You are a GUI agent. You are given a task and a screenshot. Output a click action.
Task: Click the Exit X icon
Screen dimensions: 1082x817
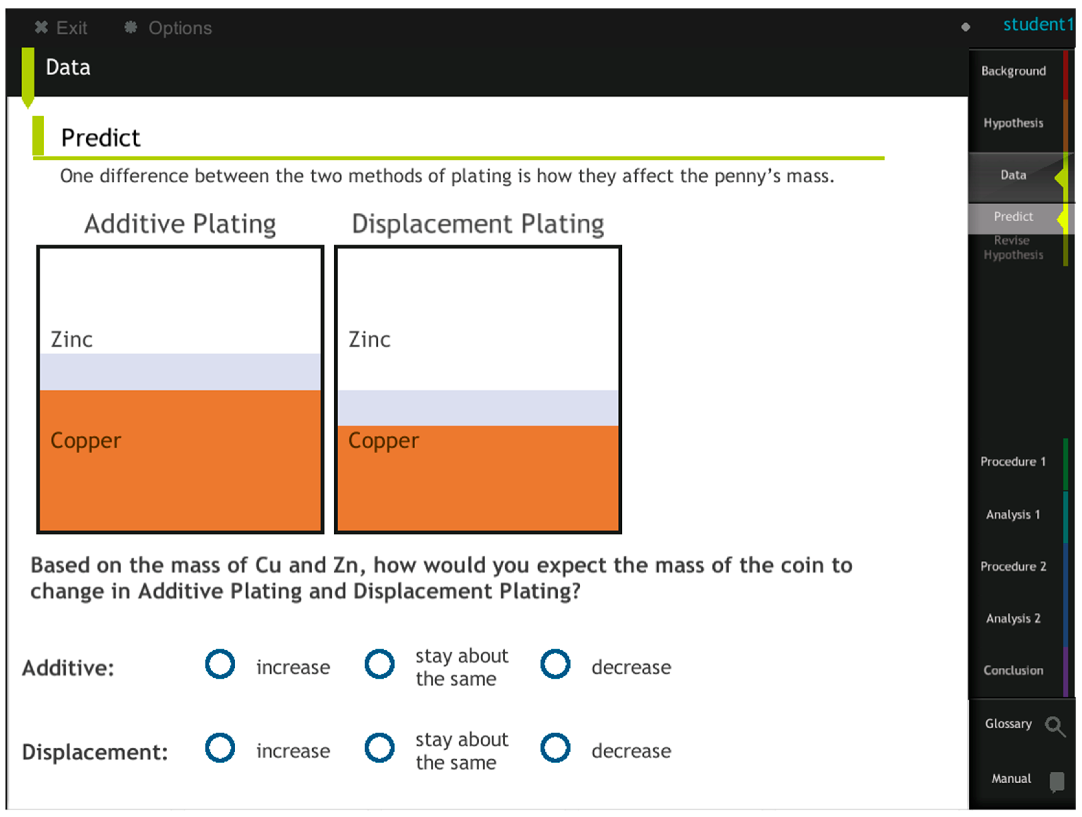tap(41, 28)
